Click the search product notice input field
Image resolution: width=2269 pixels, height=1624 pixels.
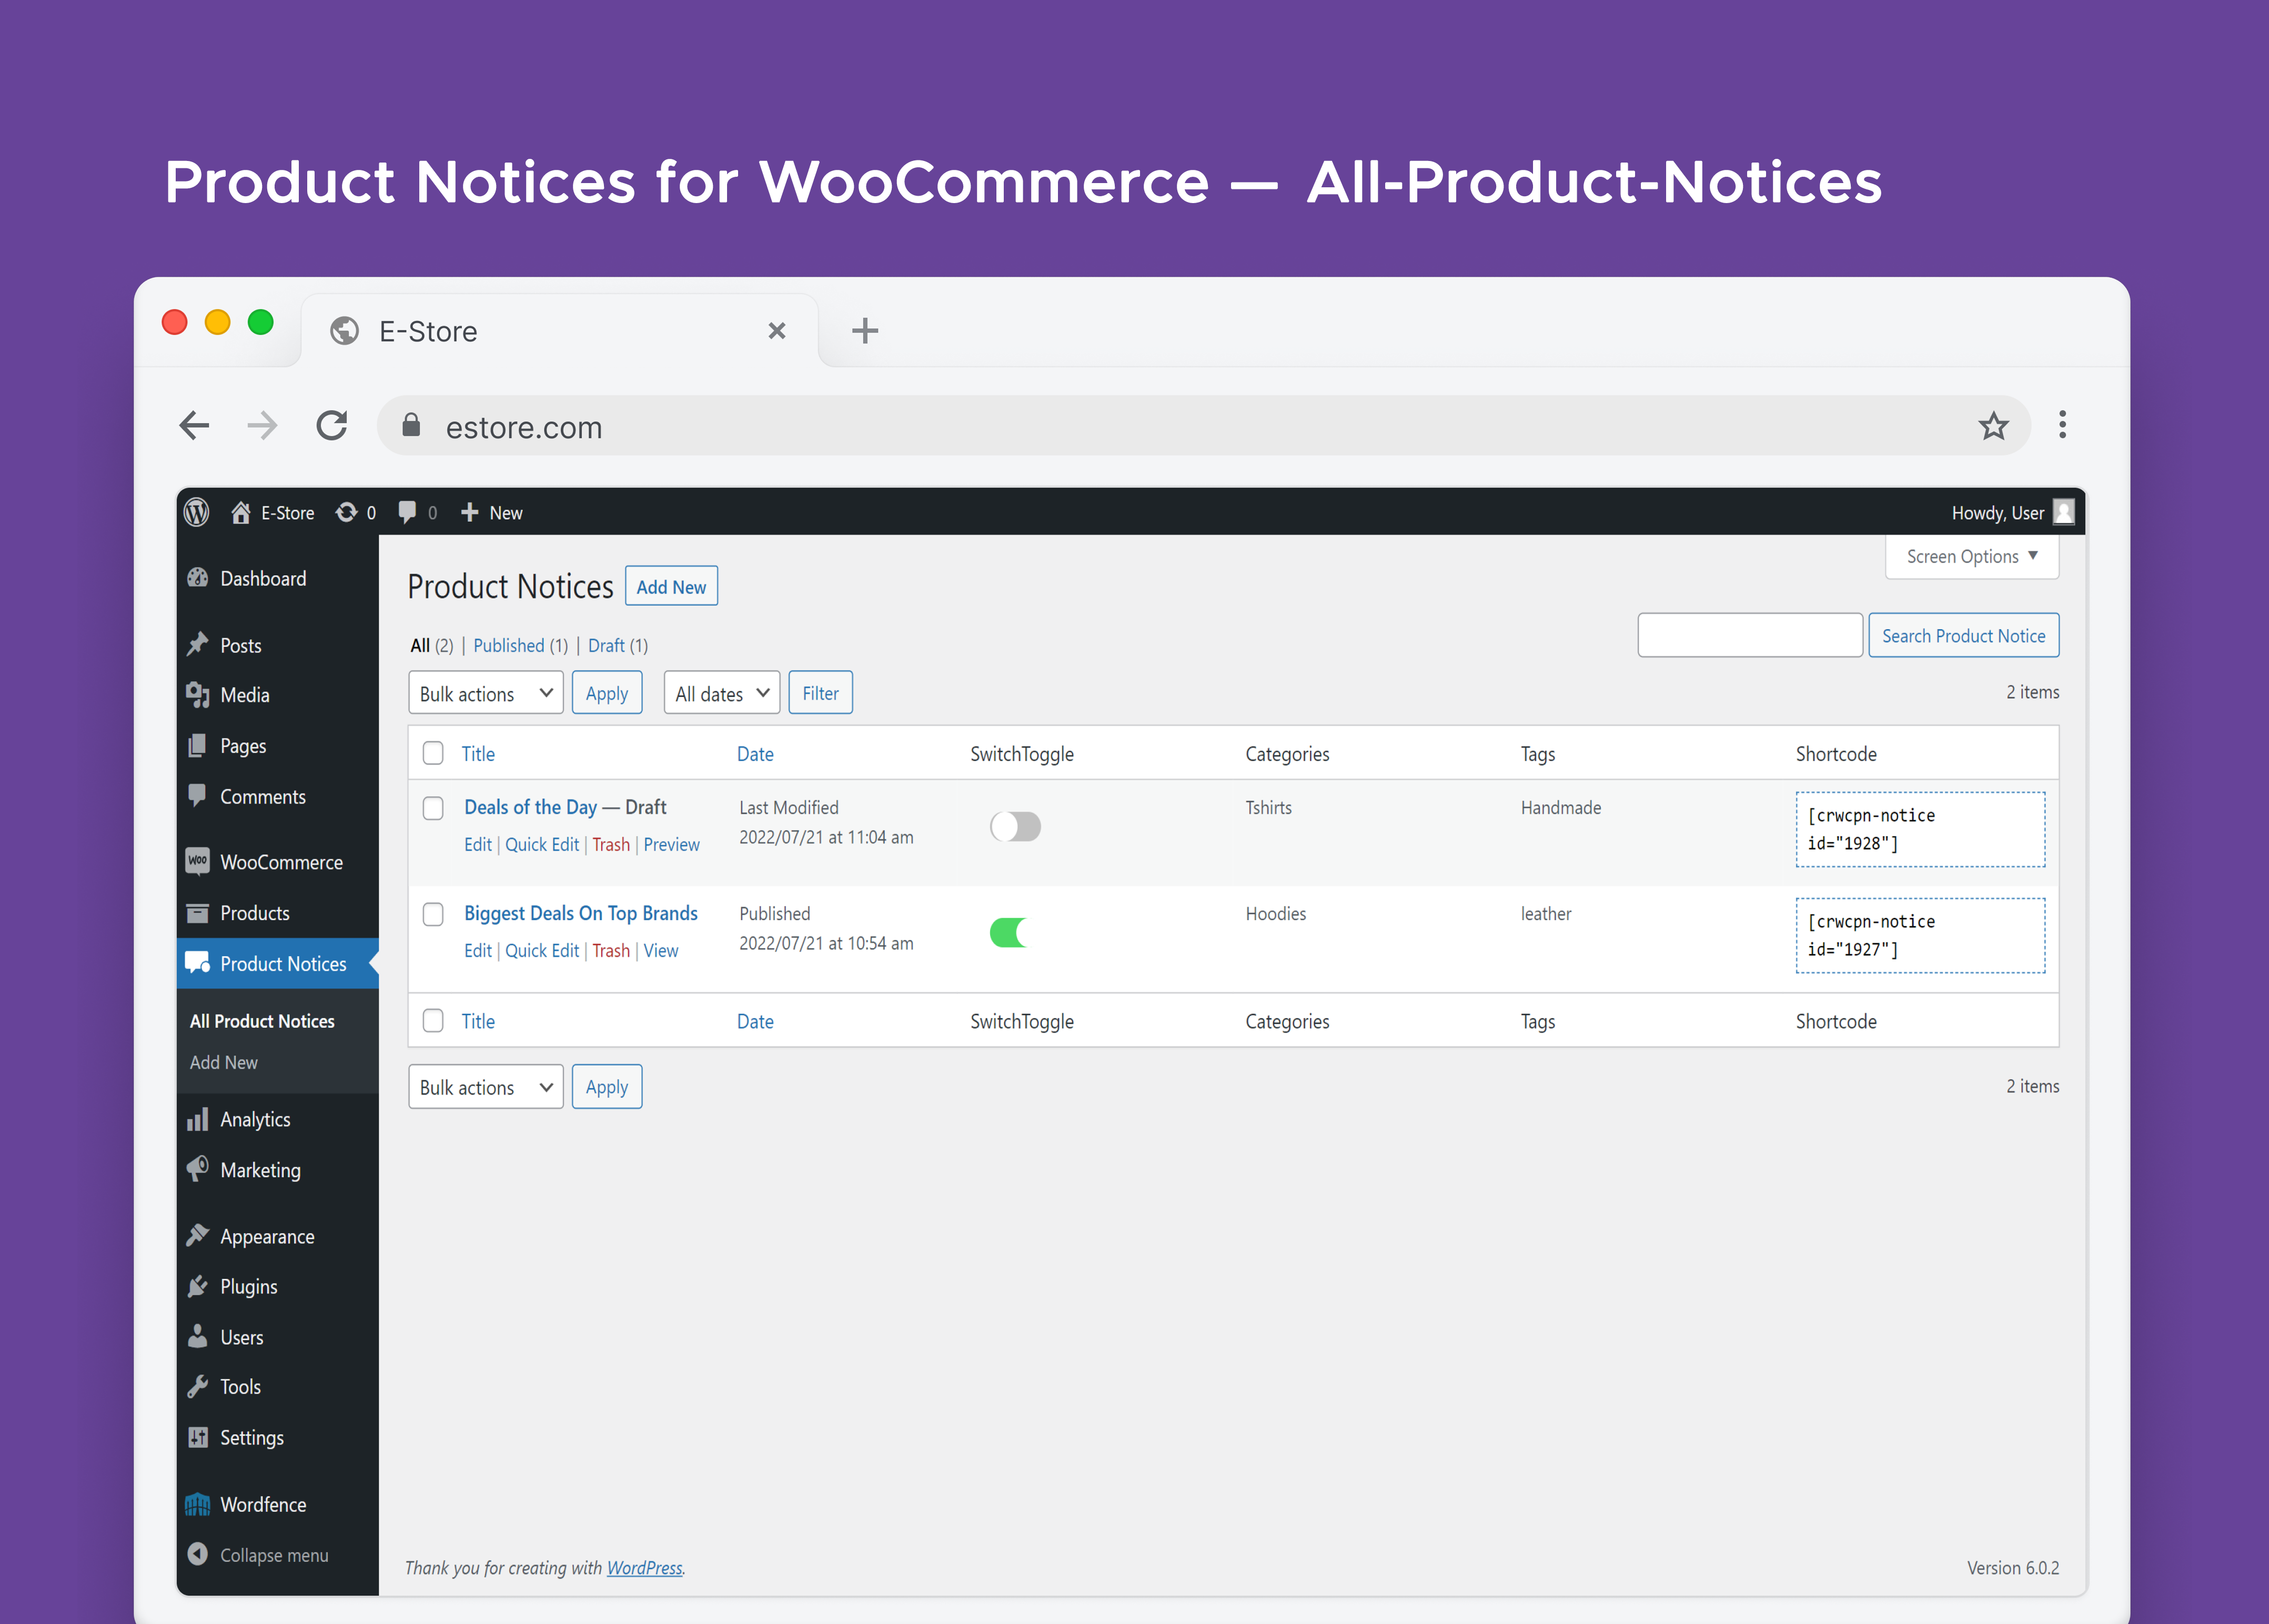tap(1750, 636)
